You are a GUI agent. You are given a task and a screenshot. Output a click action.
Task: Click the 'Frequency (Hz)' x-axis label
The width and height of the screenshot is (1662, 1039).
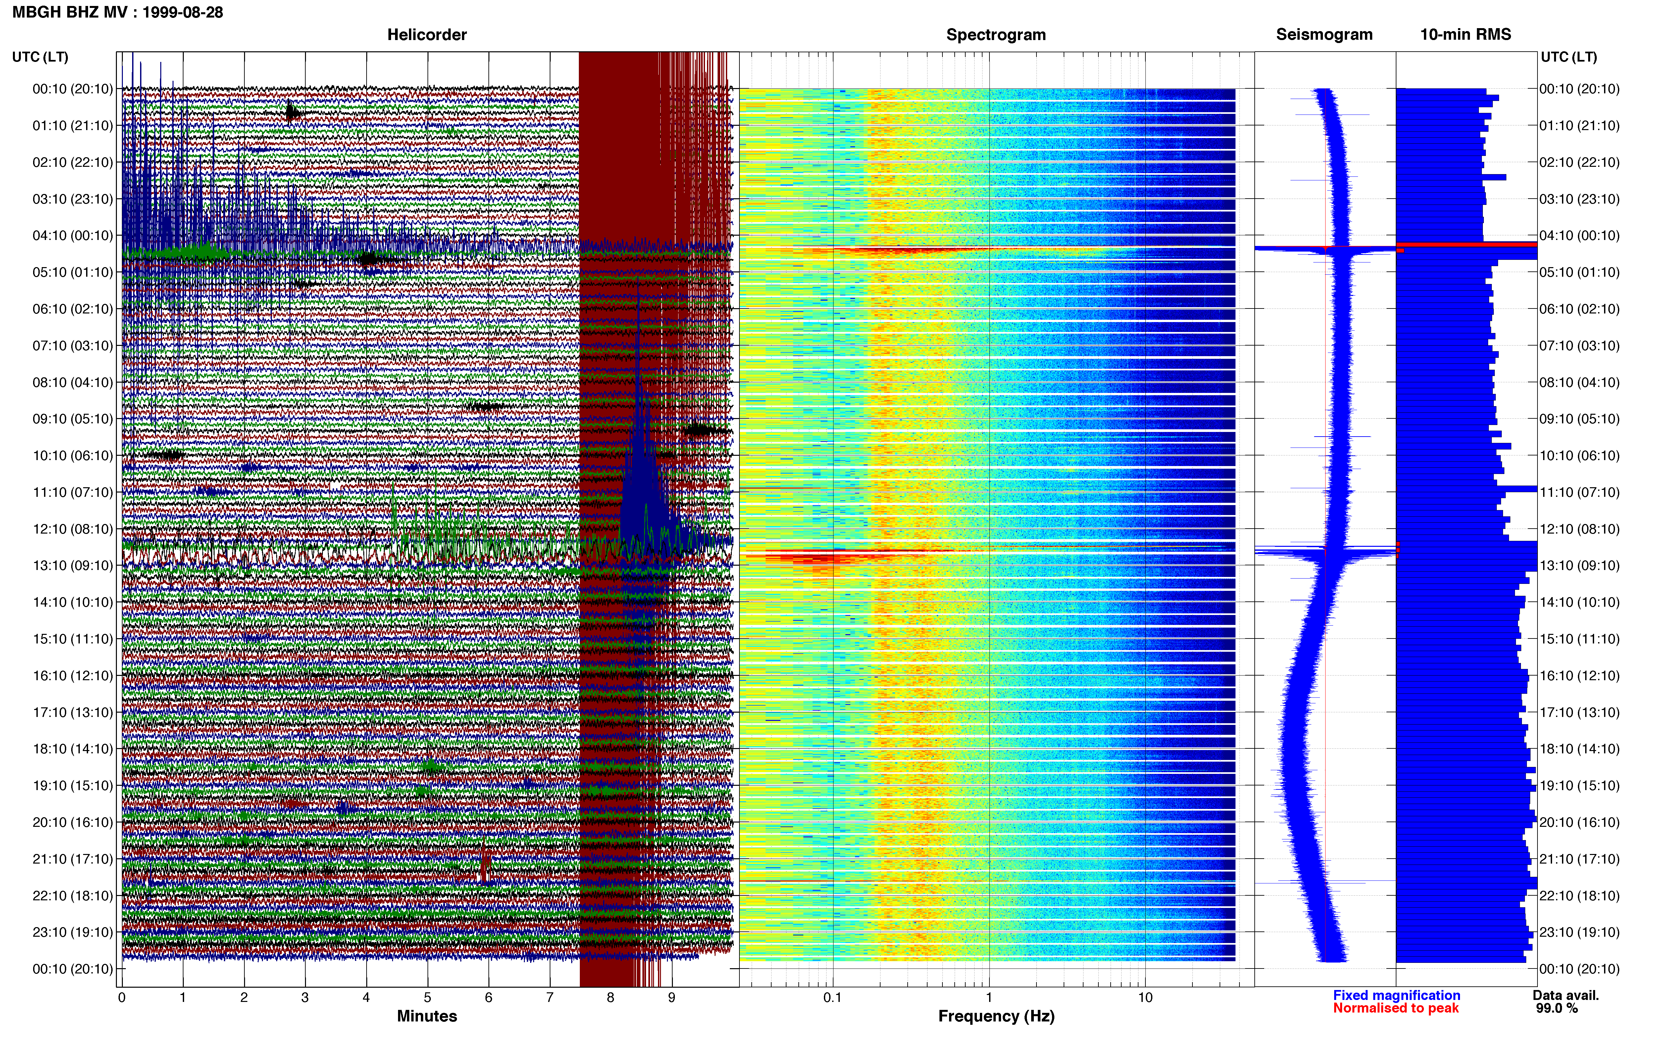(996, 1016)
